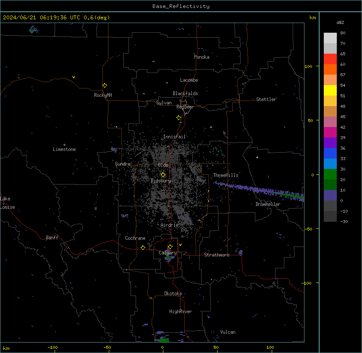
Task: Select the Lacombe city label
Action: pyautogui.click(x=189, y=80)
